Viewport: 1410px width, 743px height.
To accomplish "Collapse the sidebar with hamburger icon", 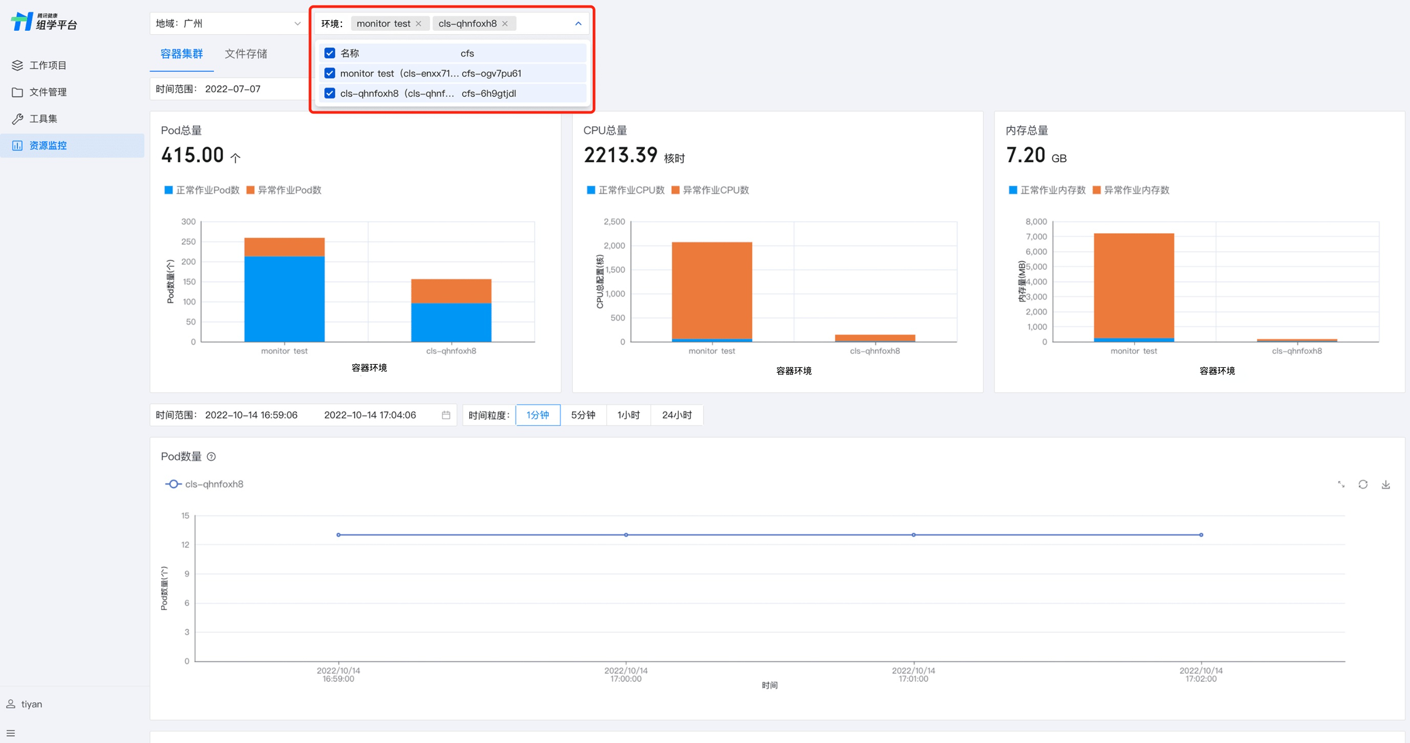I will 11,733.
